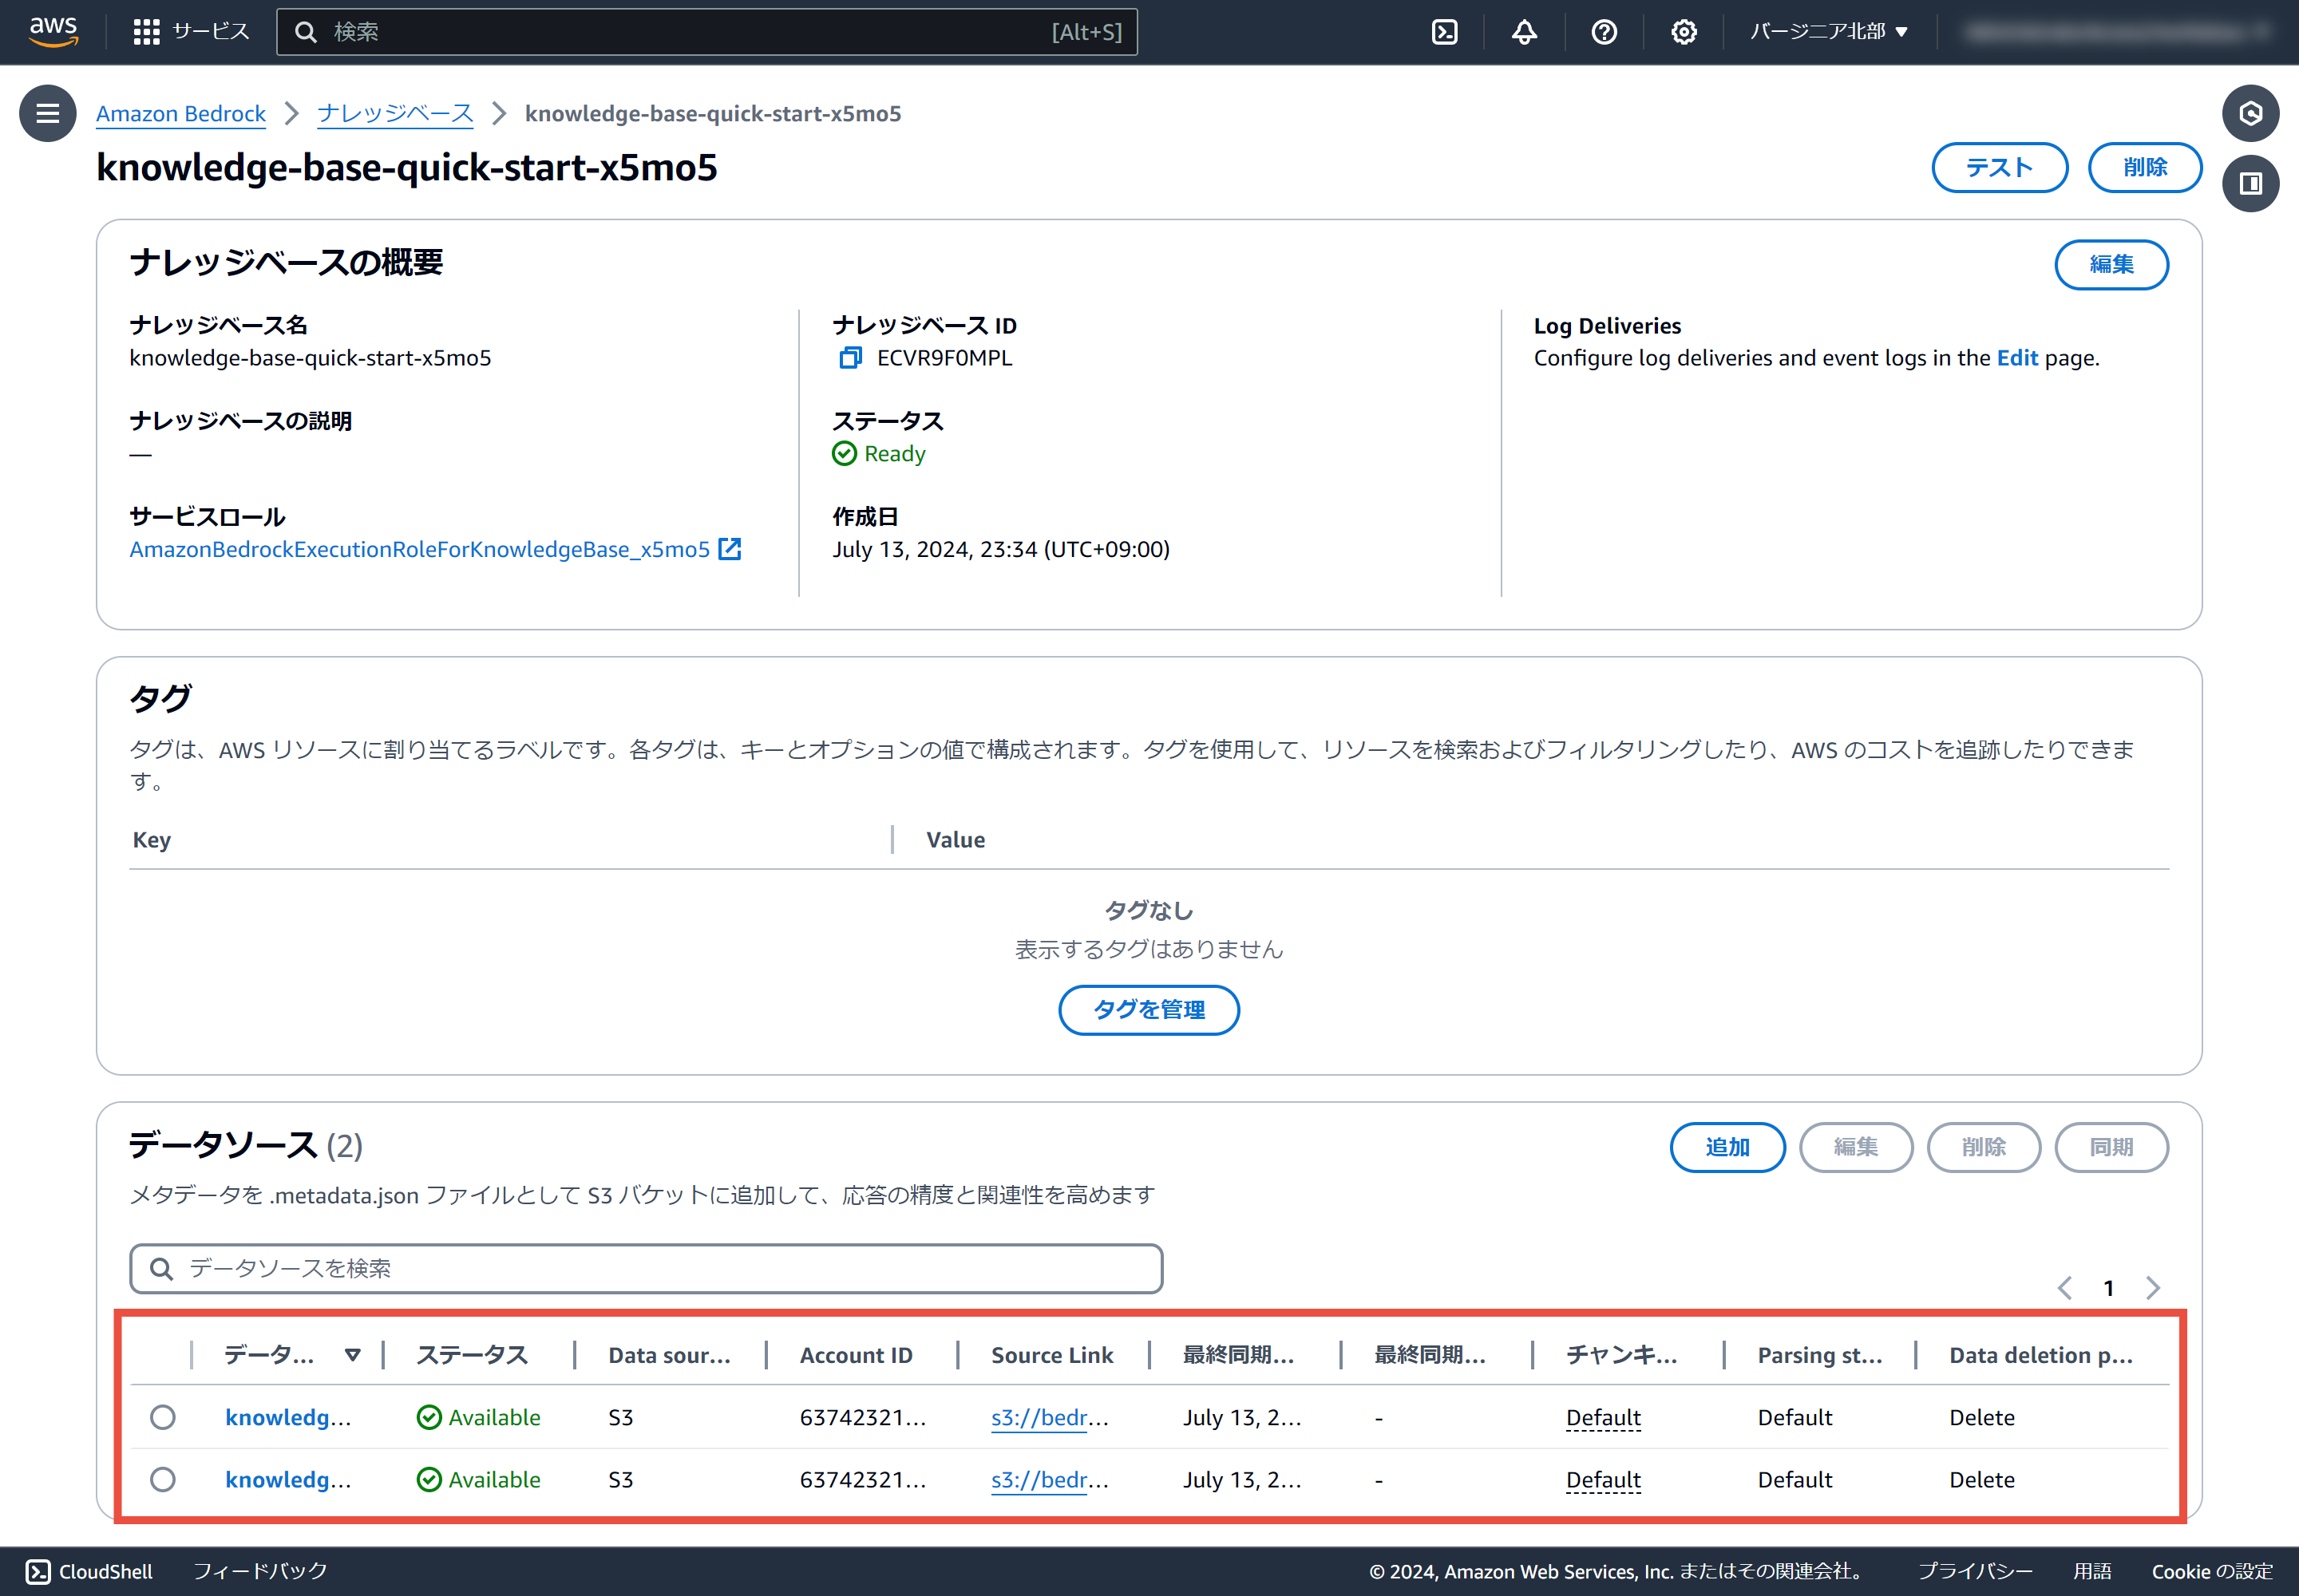Go to ナレッジベース breadcrumb link
2299x1596 pixels.
[x=395, y=114]
